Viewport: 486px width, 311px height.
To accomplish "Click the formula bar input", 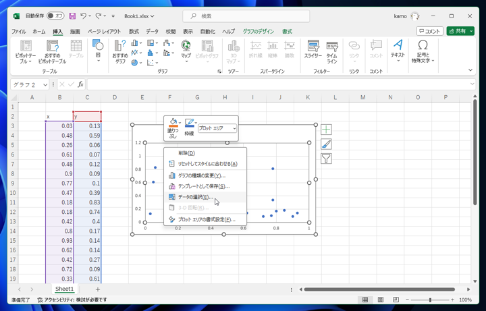I will click(277, 84).
